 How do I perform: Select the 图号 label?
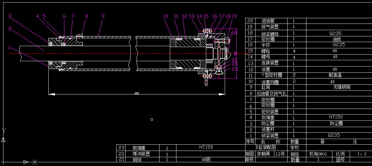340,160
